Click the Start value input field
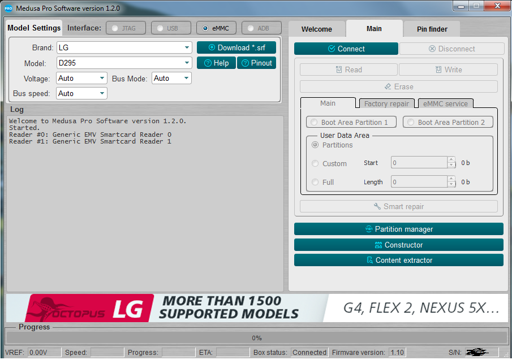This screenshot has height=360, width=512. [419, 163]
